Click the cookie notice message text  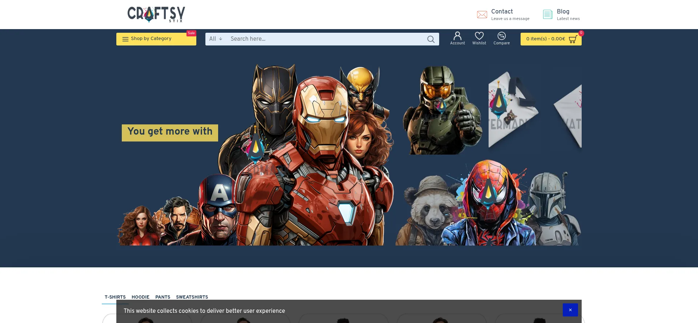click(x=204, y=311)
